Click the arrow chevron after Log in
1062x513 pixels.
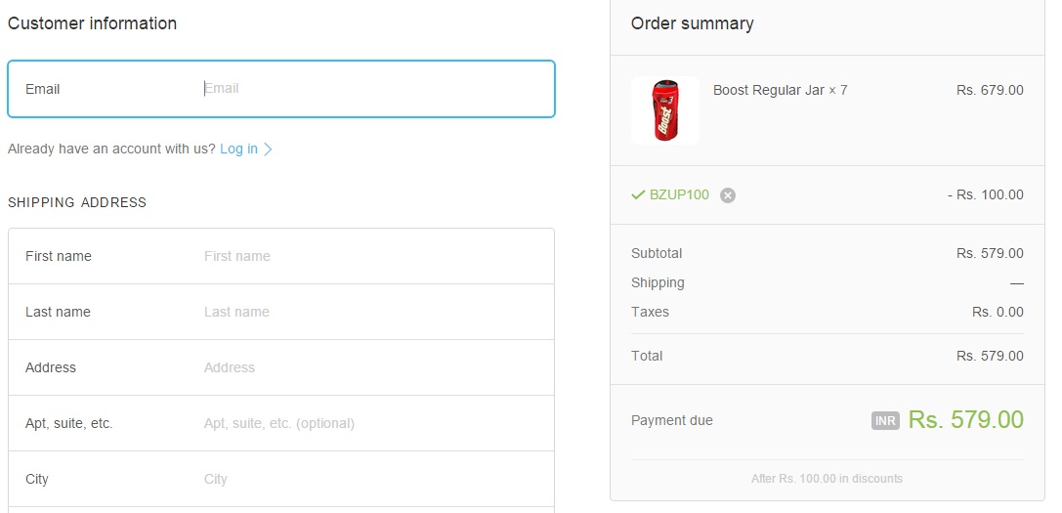pyautogui.click(x=269, y=150)
